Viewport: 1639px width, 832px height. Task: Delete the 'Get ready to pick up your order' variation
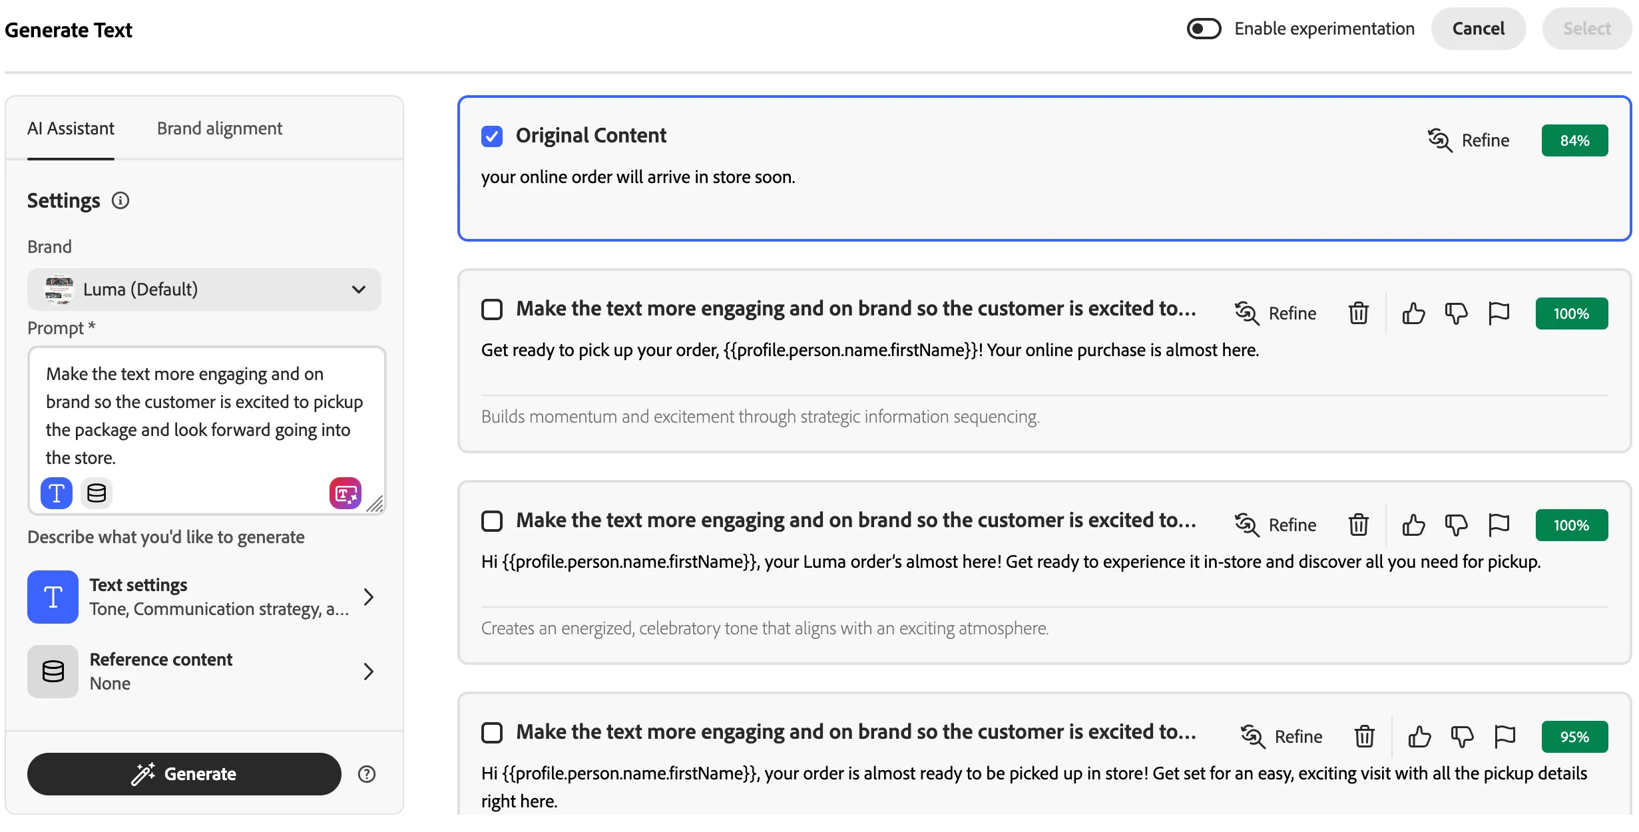click(1359, 313)
